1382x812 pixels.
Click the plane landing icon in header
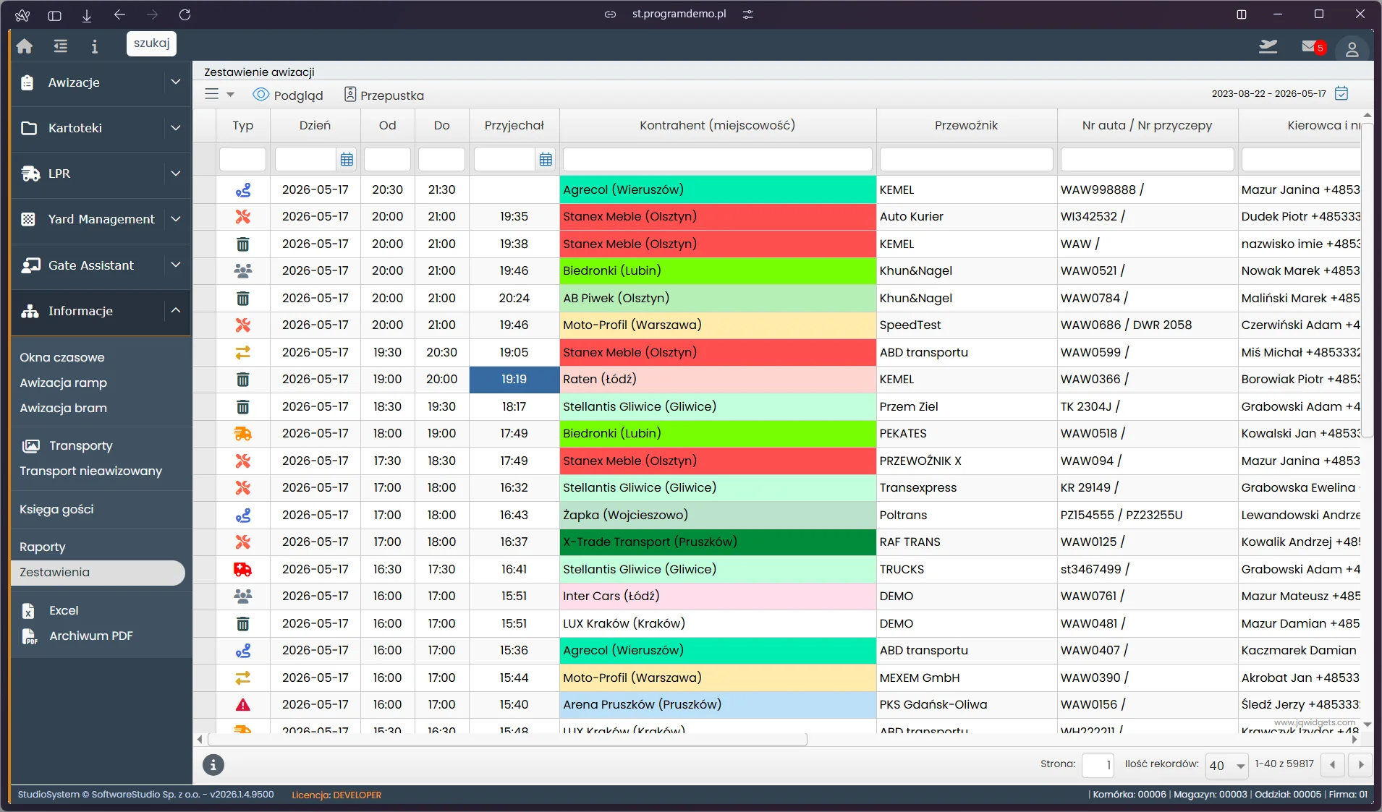(1268, 47)
